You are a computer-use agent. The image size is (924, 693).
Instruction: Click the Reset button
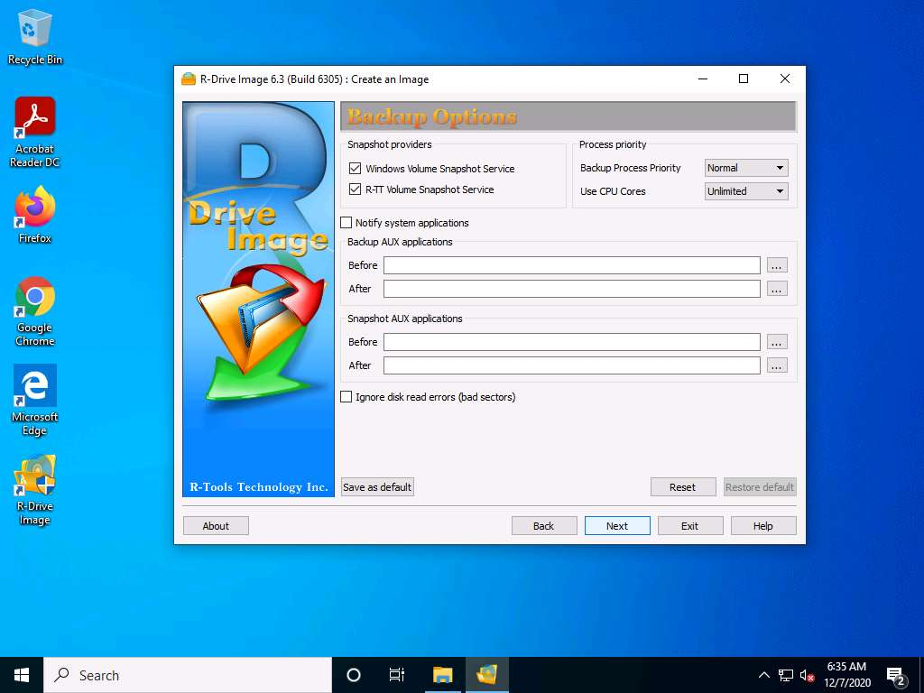tap(683, 487)
